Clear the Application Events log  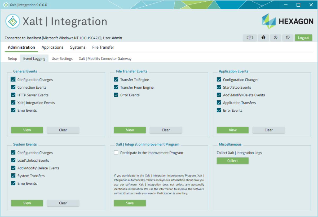(269, 130)
